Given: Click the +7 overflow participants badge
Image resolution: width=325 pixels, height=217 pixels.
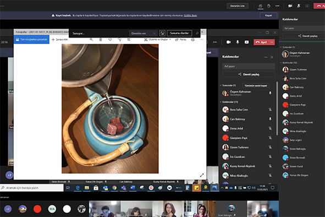Looking at the screenshot, I should pyautogui.click(x=9, y=175).
